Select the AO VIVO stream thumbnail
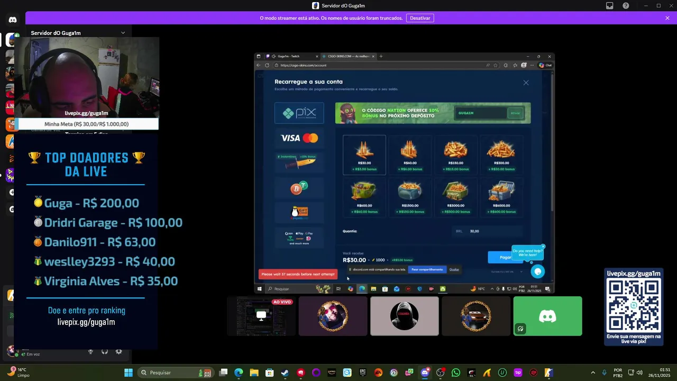 (x=260, y=316)
